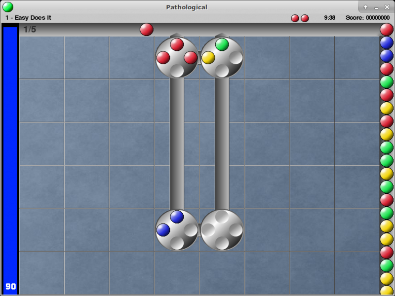Click the "1 - Easy Does It" level title
This screenshot has width=395, height=296.
point(28,18)
